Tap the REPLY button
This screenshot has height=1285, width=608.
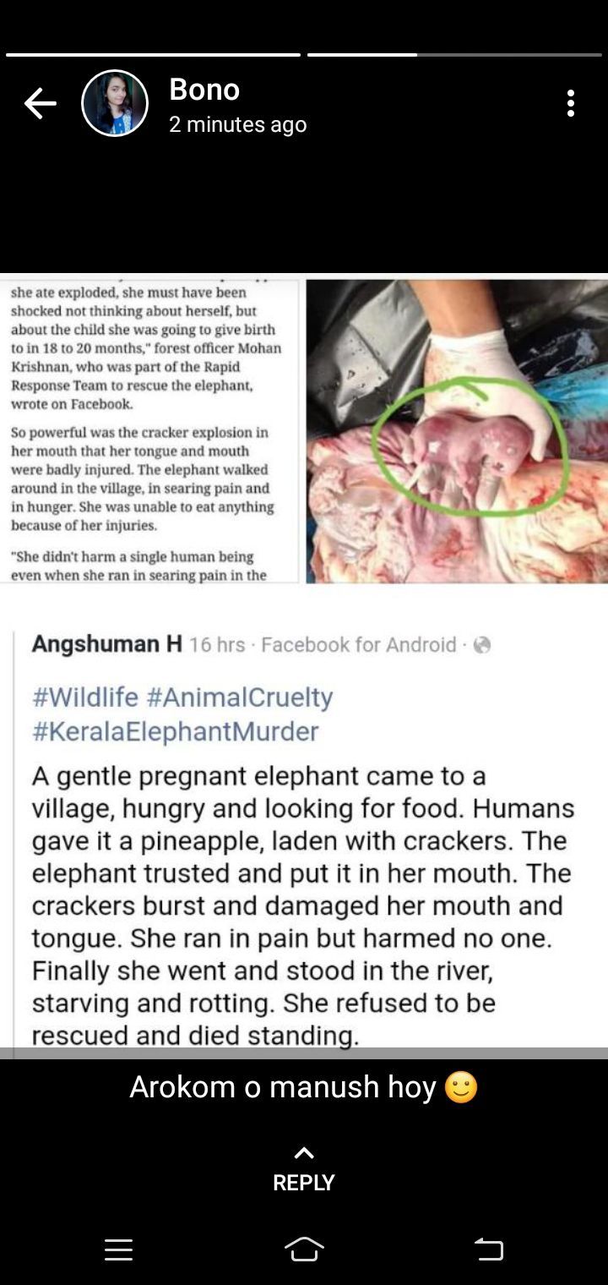click(x=304, y=1182)
